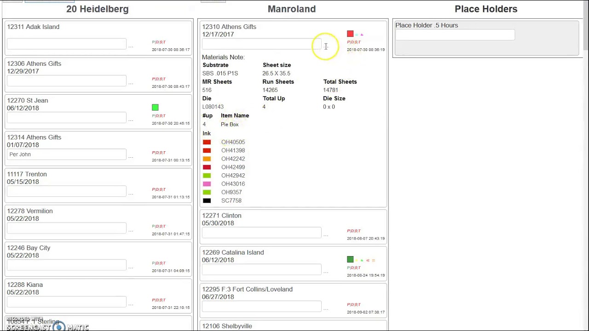
Task: Open the ellipsis menu for 12314 Athens Gifts
Action: click(x=131, y=157)
